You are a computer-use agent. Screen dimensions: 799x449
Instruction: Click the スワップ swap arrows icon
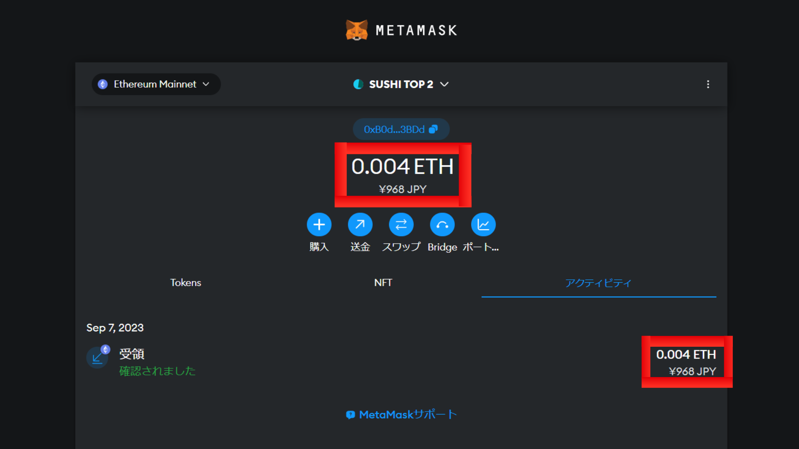point(401,224)
